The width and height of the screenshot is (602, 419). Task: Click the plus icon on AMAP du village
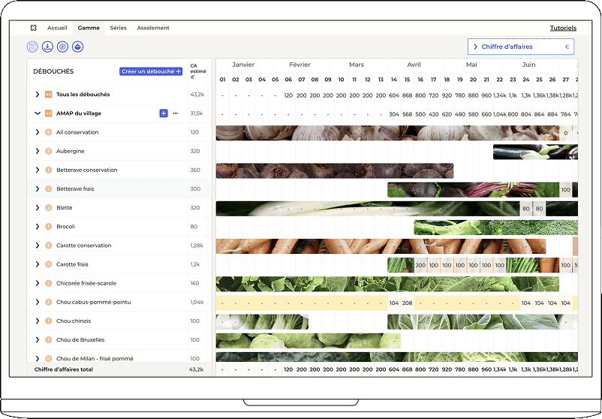point(164,113)
